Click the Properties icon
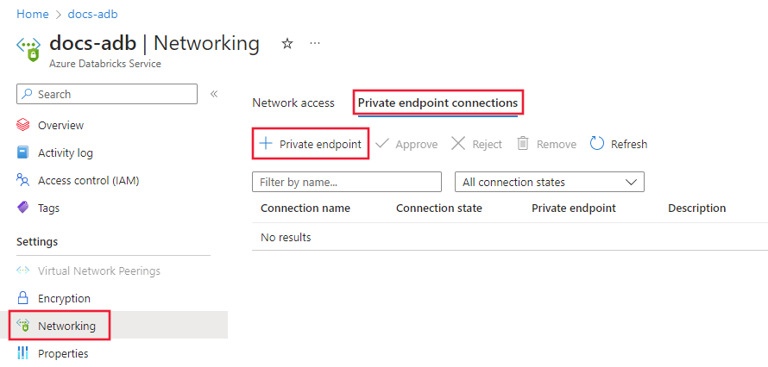Screen dimensions: 768x367 pyautogui.click(x=23, y=354)
